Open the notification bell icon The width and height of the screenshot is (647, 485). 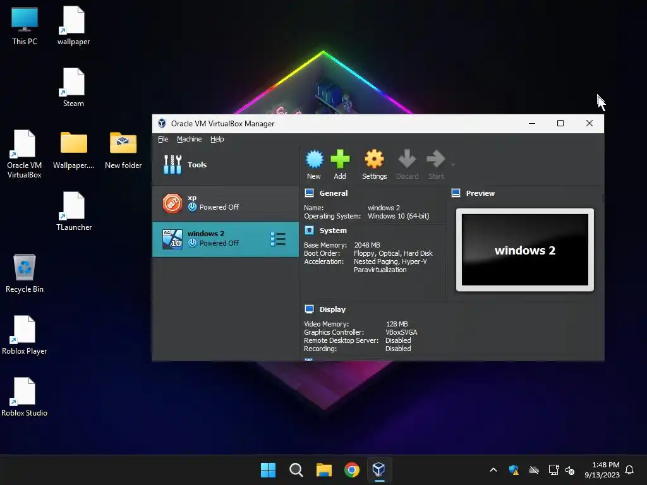click(x=629, y=470)
